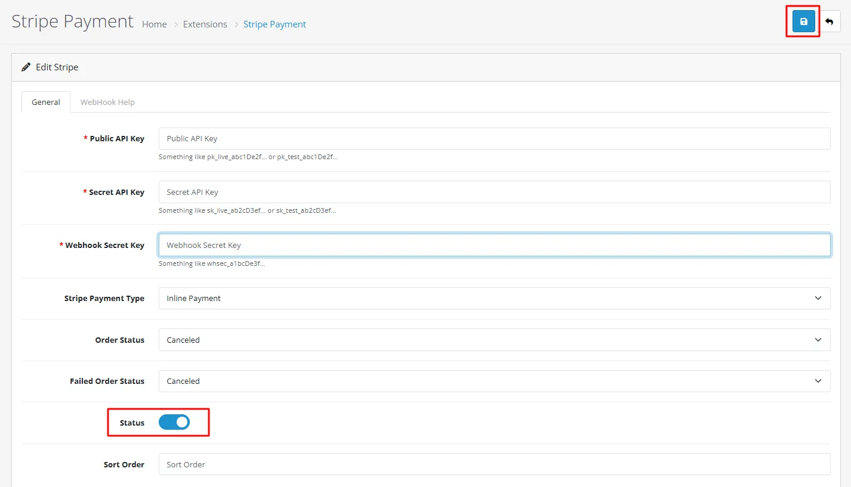851x487 pixels.
Task: Click the back arrow icon button
Action: tap(830, 21)
